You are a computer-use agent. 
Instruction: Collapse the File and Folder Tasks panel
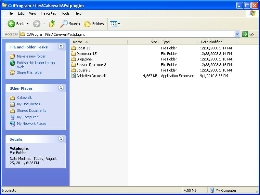tap(61, 47)
